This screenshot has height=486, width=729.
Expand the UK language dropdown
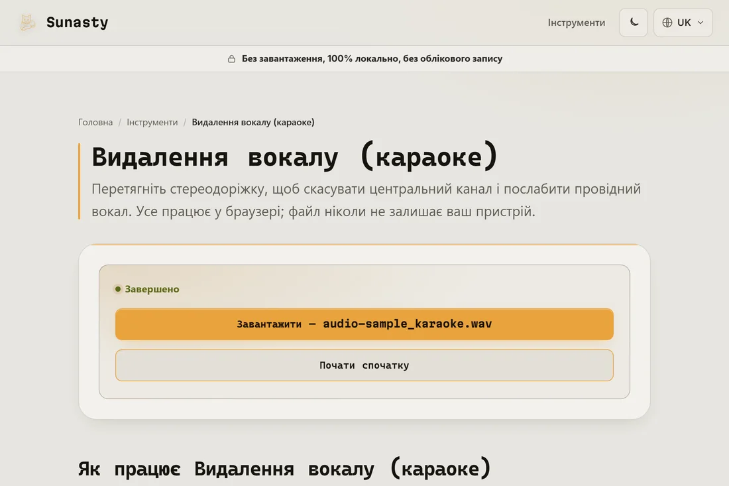(683, 23)
